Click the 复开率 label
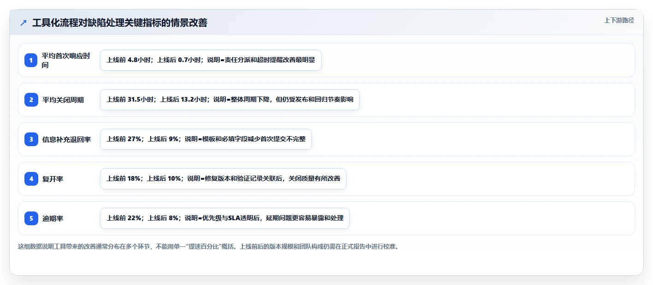Image resolution: width=653 pixels, height=285 pixels. (x=53, y=179)
